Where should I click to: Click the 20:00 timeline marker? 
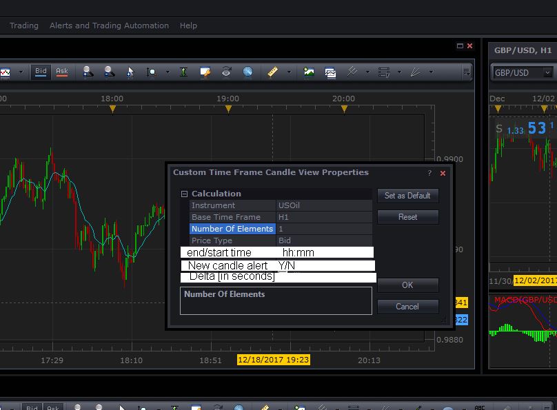pyautogui.click(x=344, y=109)
